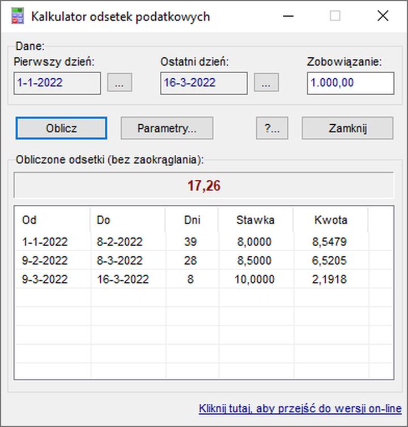Open the Parametry dialog
Viewport: 408px width, 427px height.
pos(167,128)
